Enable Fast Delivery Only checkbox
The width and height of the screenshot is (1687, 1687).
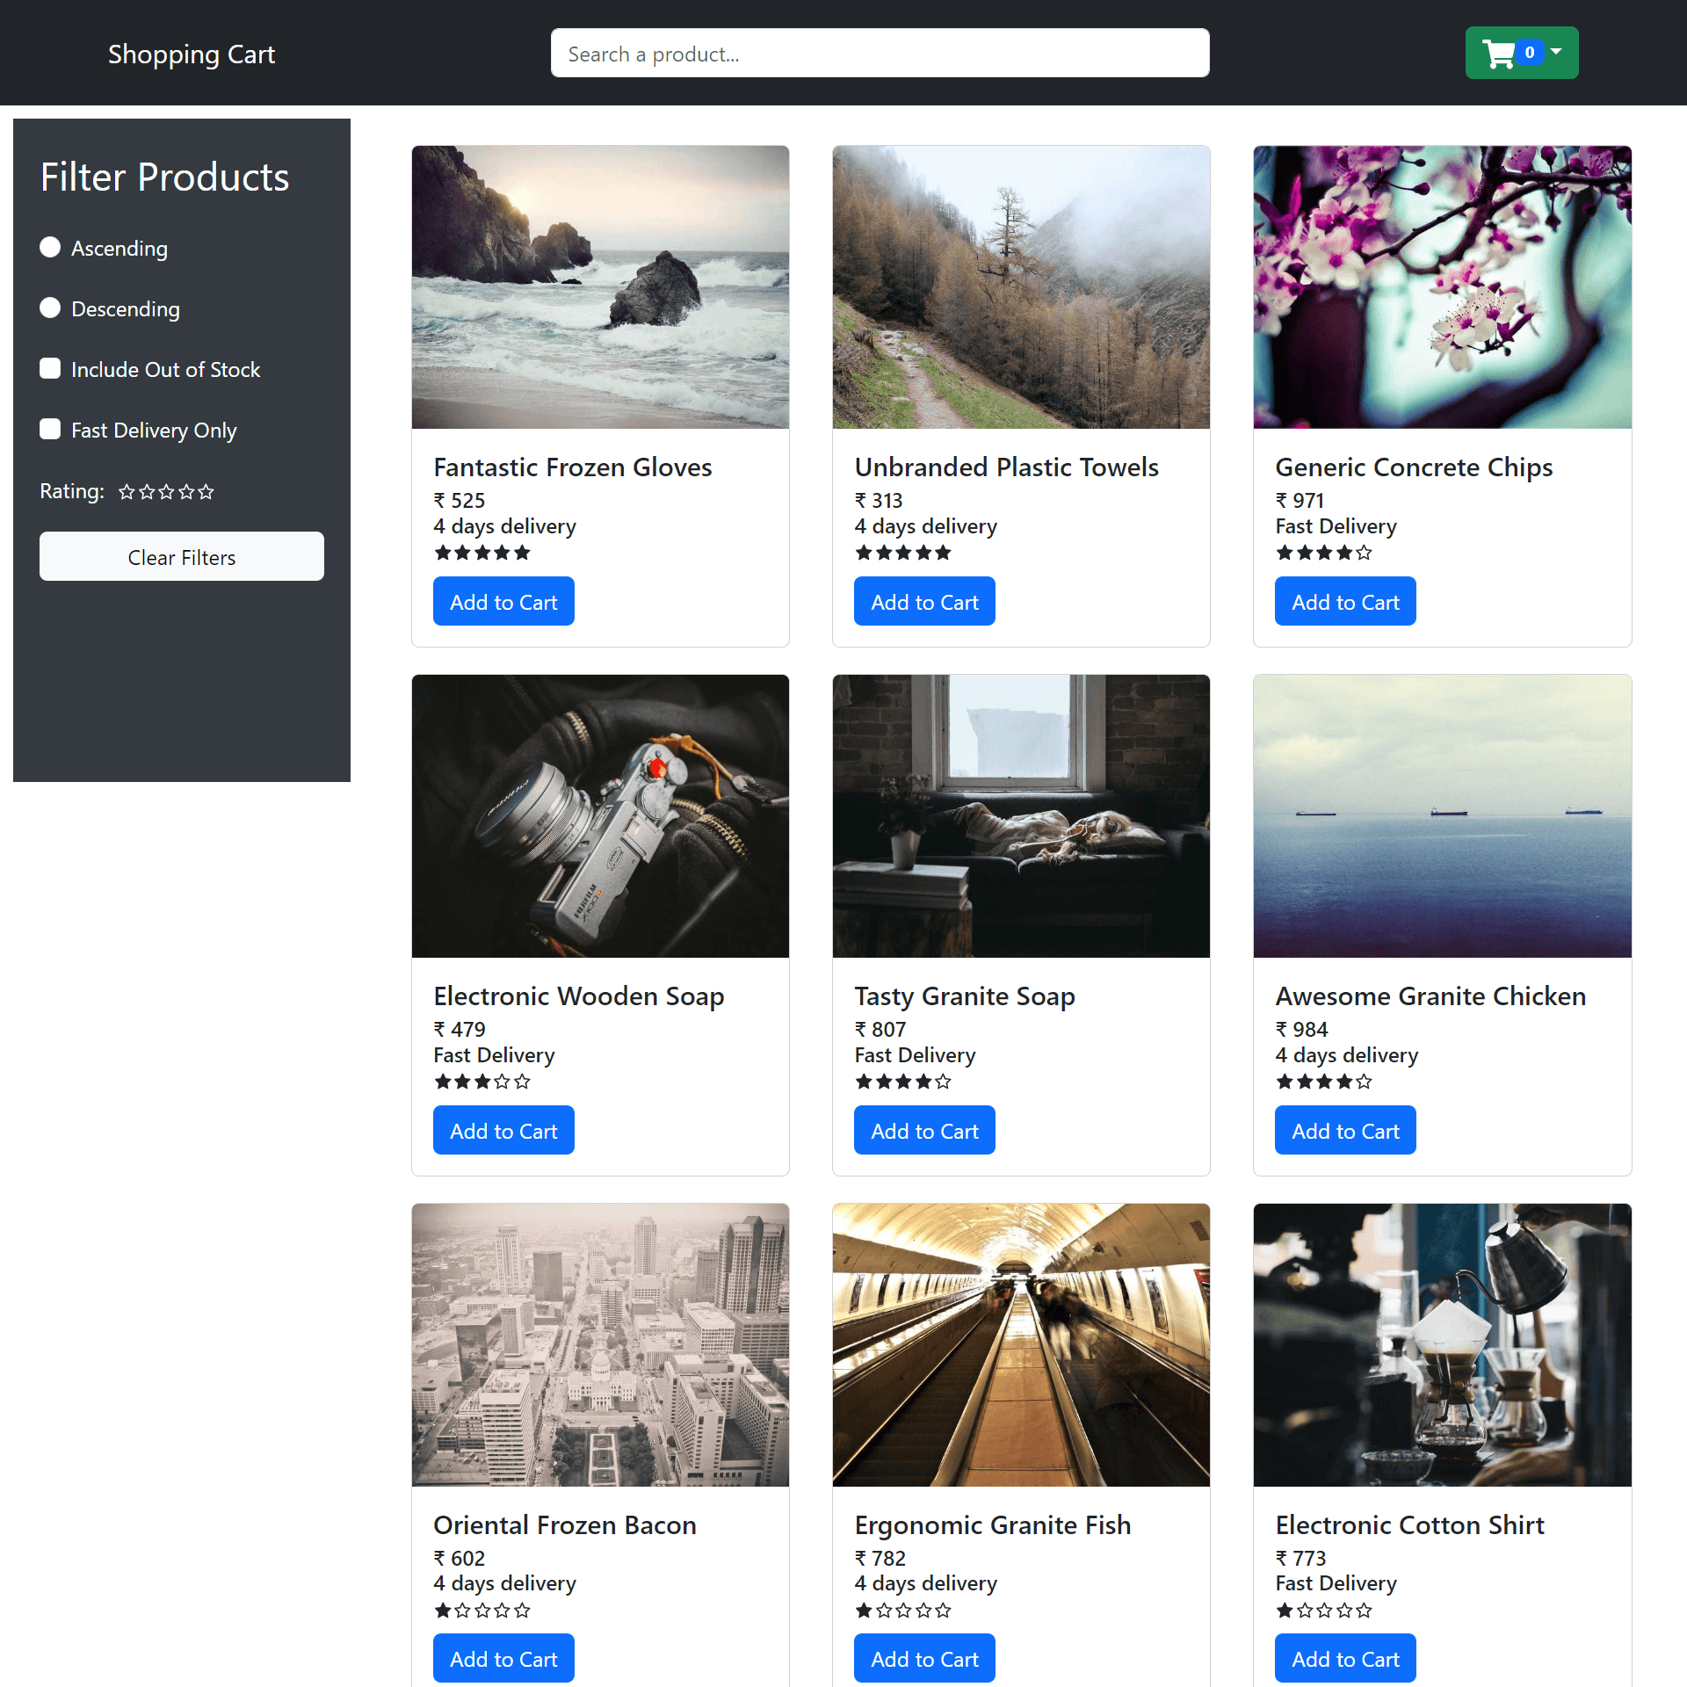pyautogui.click(x=50, y=430)
